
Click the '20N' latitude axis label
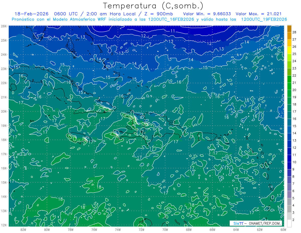[x=4, y=111]
